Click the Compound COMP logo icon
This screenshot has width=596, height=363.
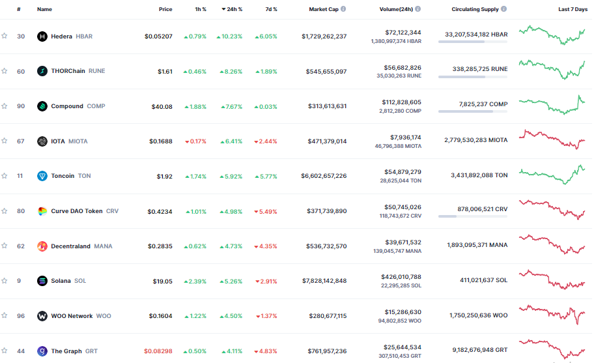point(42,106)
